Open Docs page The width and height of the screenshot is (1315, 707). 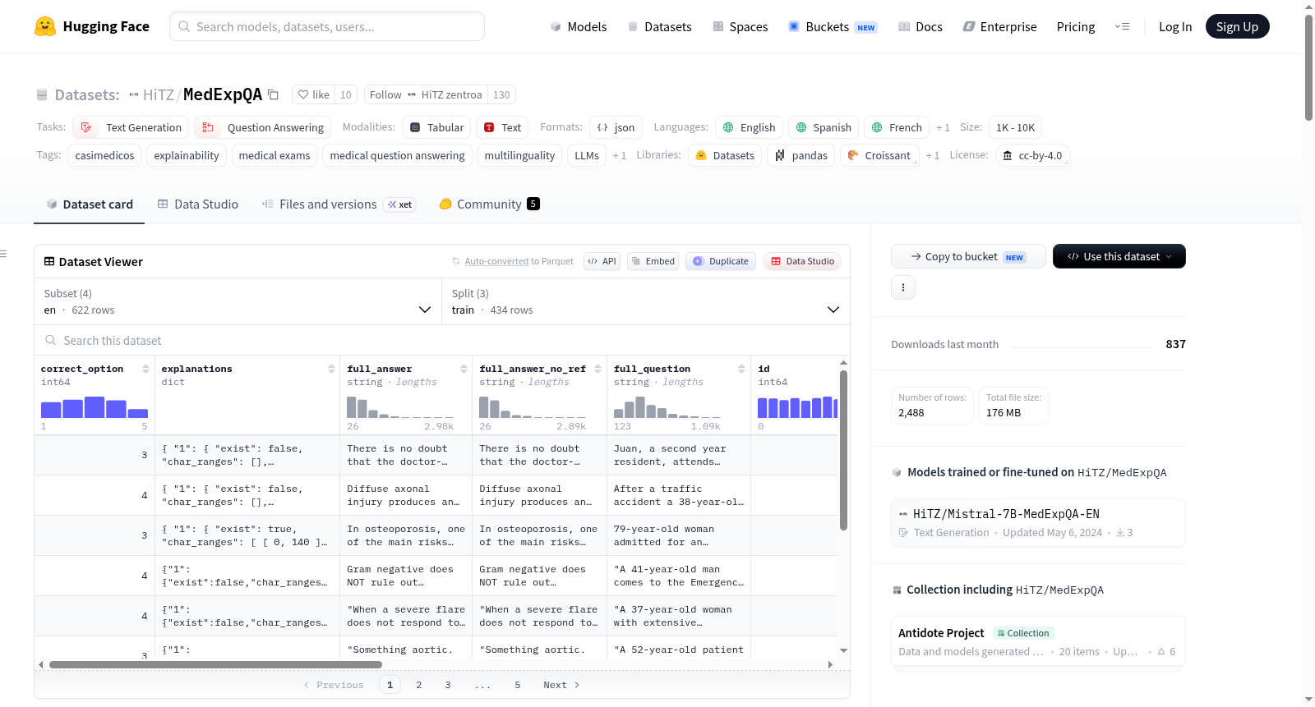pos(920,26)
